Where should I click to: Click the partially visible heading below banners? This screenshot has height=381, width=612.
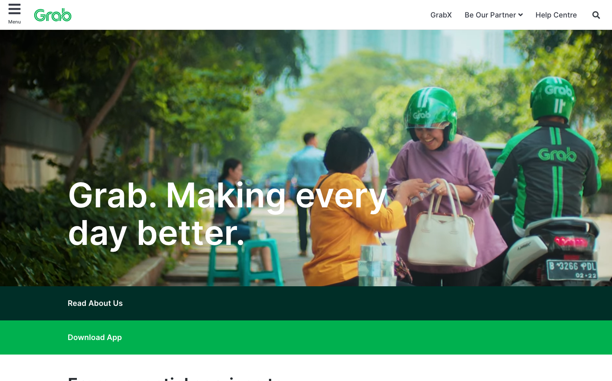click(x=171, y=378)
